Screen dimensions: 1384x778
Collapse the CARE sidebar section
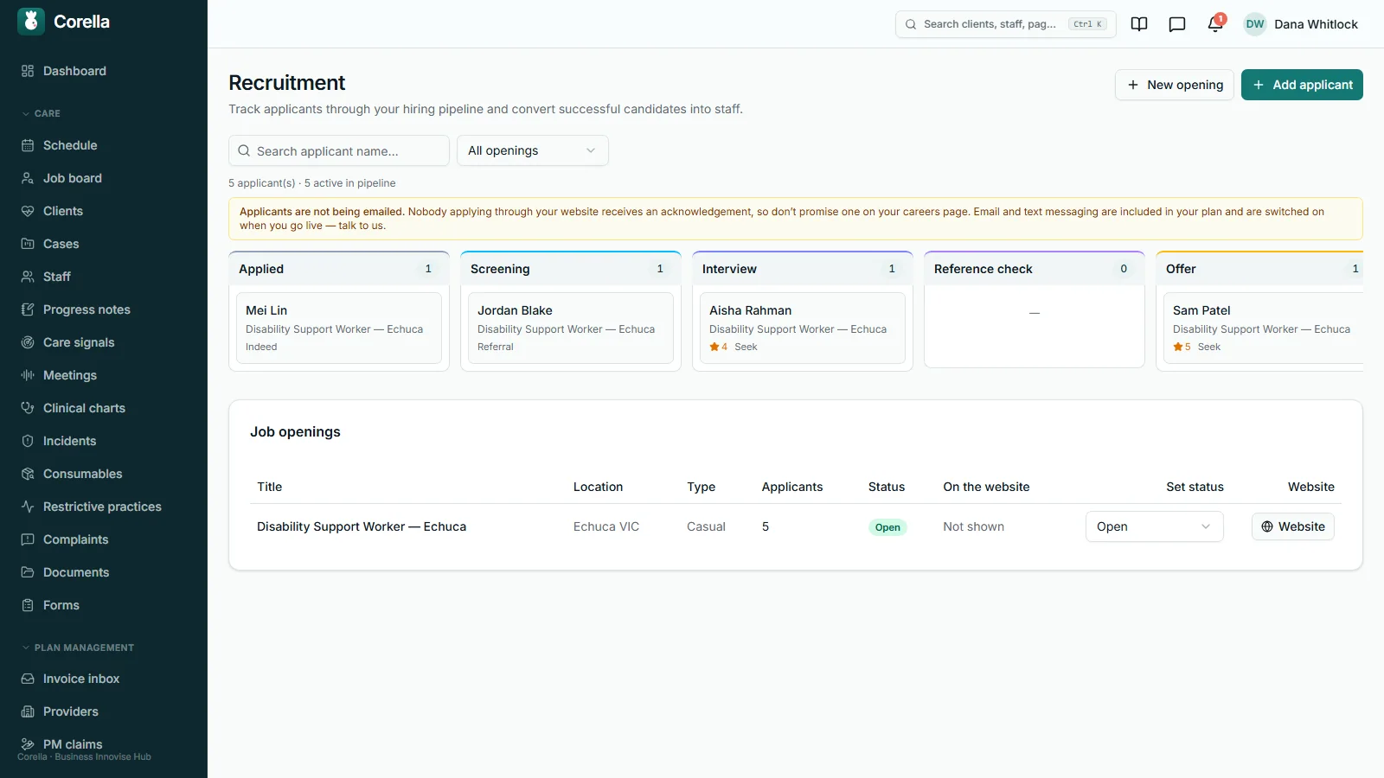pos(41,113)
